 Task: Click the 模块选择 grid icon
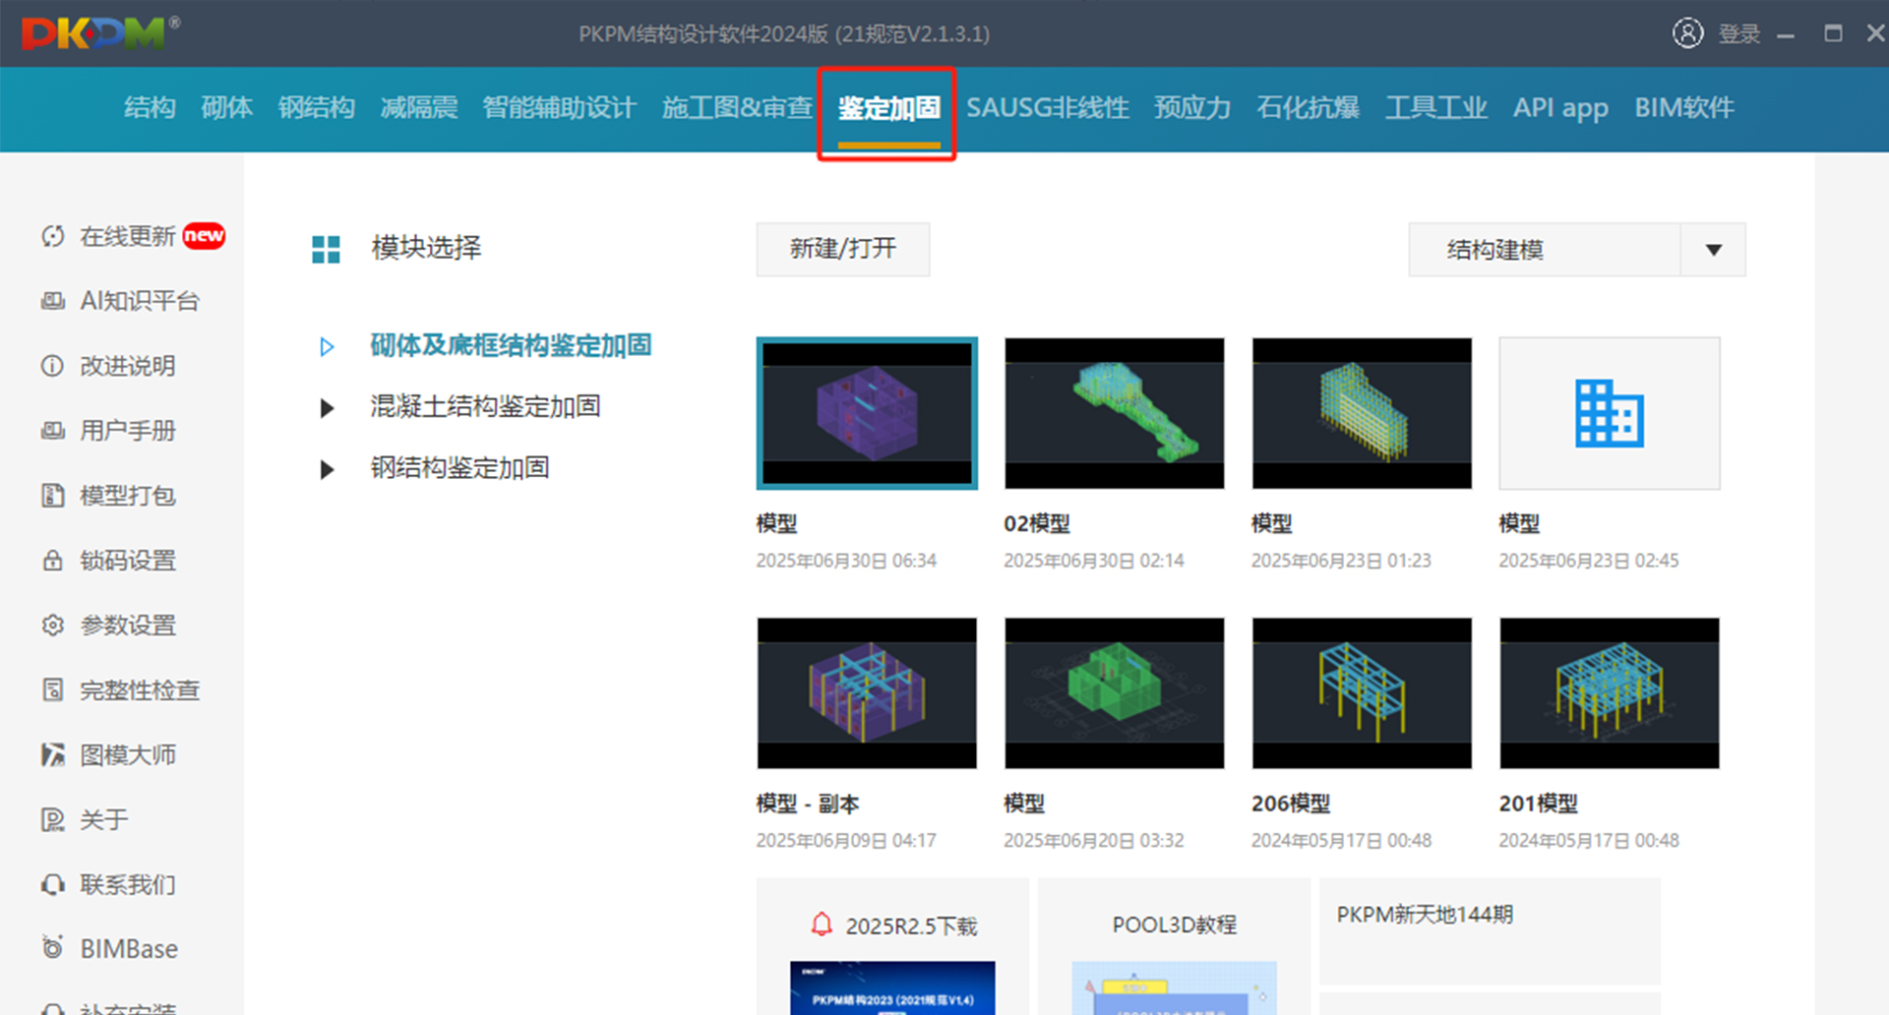coord(326,249)
